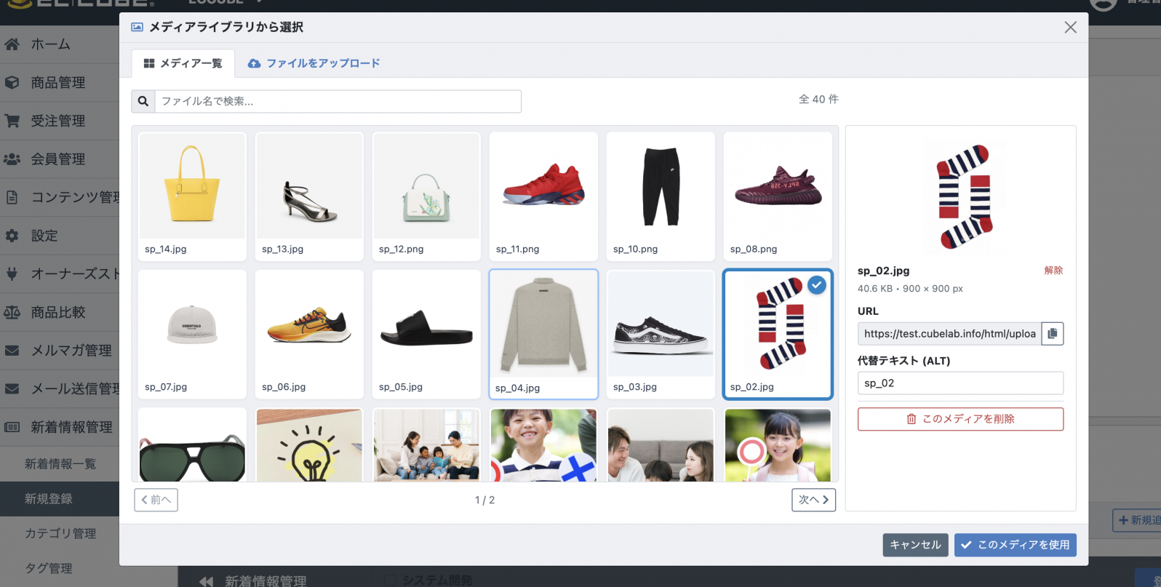Copy the media URL with clipboard icon
The height and width of the screenshot is (587, 1161).
(x=1053, y=334)
